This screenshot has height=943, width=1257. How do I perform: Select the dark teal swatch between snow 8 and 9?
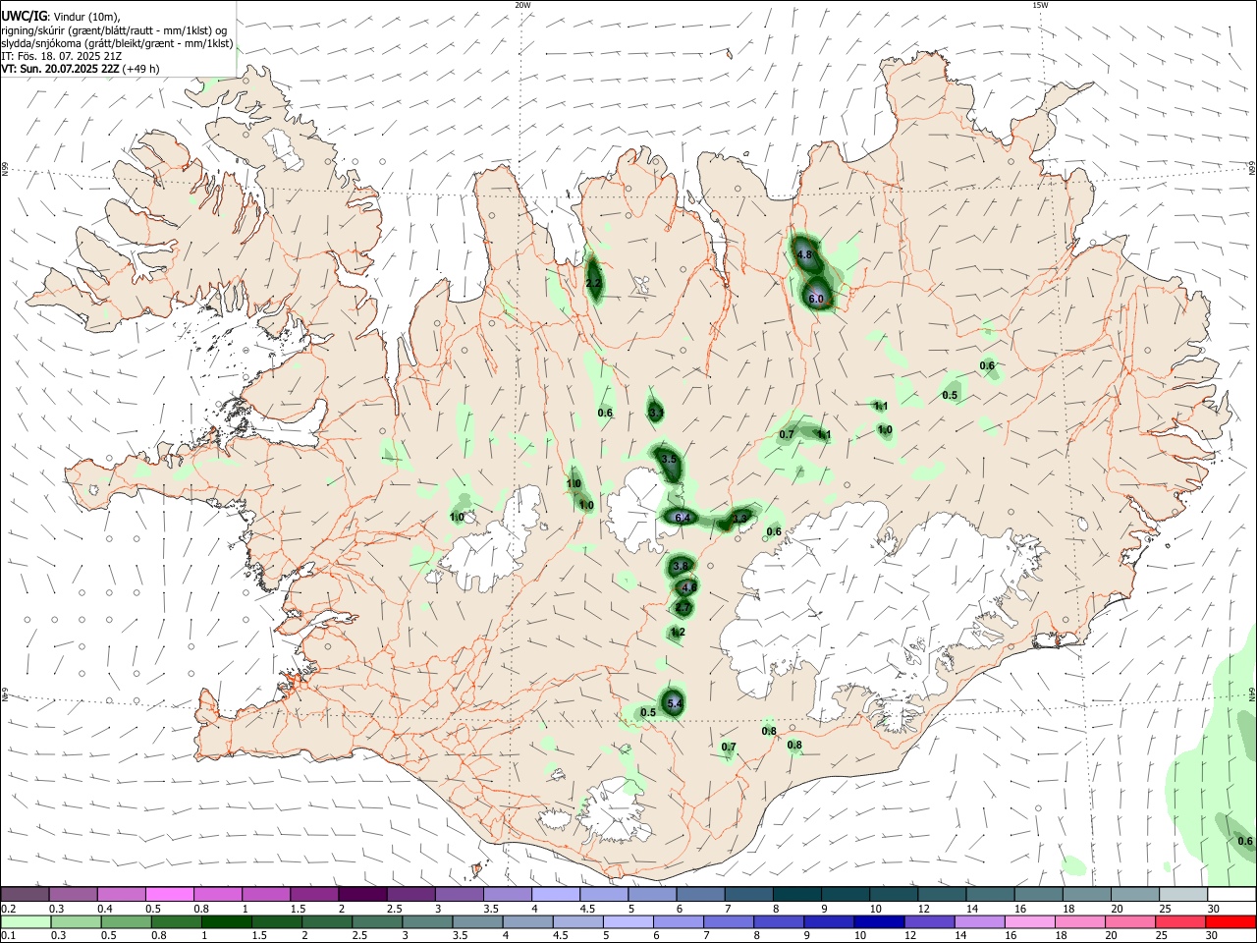[x=796, y=895]
